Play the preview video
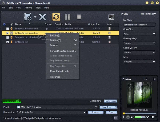Screen dimensions: 160x122 click(124, 117)
